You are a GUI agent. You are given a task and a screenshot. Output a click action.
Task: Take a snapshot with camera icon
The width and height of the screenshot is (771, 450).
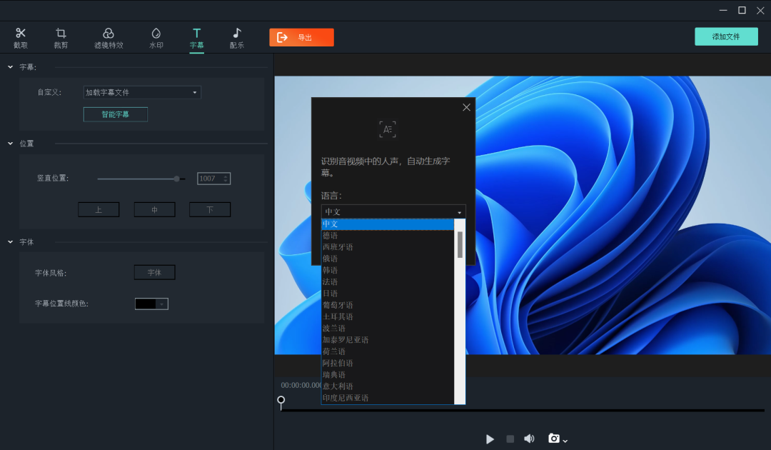point(554,438)
